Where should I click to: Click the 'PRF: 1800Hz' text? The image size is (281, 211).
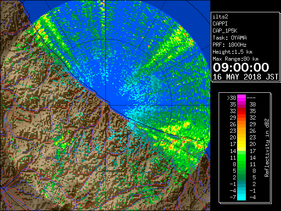[x=230, y=45]
